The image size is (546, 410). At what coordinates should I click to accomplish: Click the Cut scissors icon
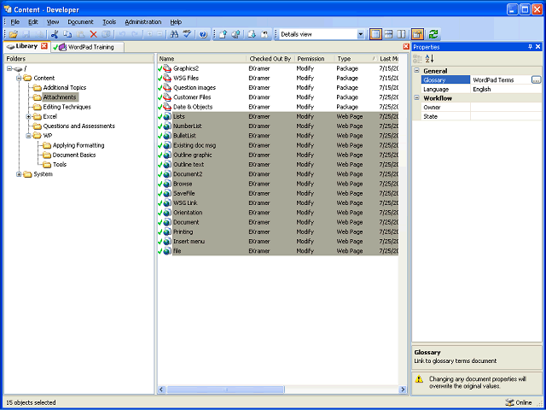[54, 34]
